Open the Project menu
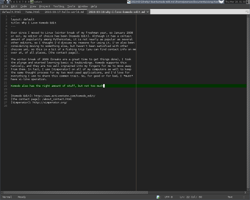This screenshot has height=200, width=250. tap(45, 6)
